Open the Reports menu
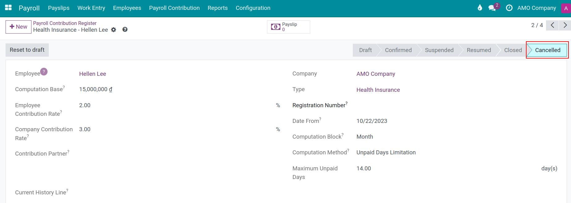The width and height of the screenshot is (571, 203). tap(218, 8)
